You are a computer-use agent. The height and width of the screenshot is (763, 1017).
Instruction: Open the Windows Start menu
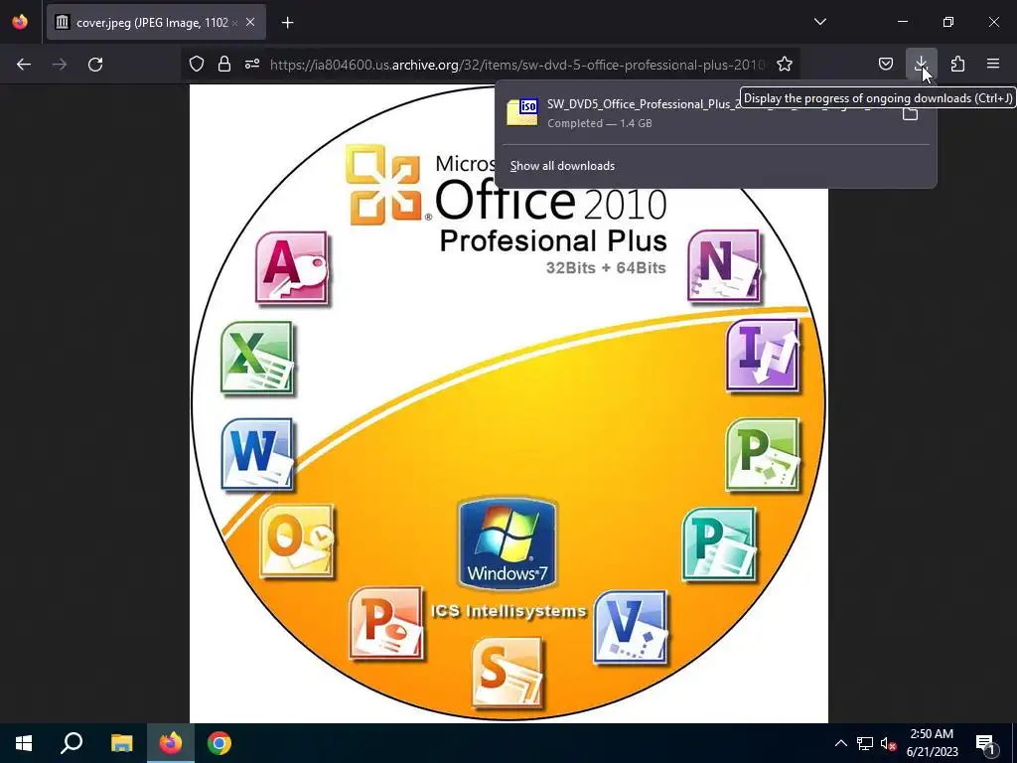click(x=24, y=743)
